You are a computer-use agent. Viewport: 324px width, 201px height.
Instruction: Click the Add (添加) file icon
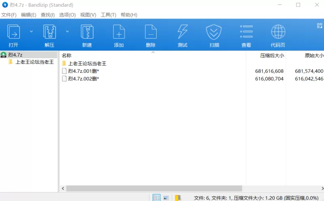coord(119,32)
